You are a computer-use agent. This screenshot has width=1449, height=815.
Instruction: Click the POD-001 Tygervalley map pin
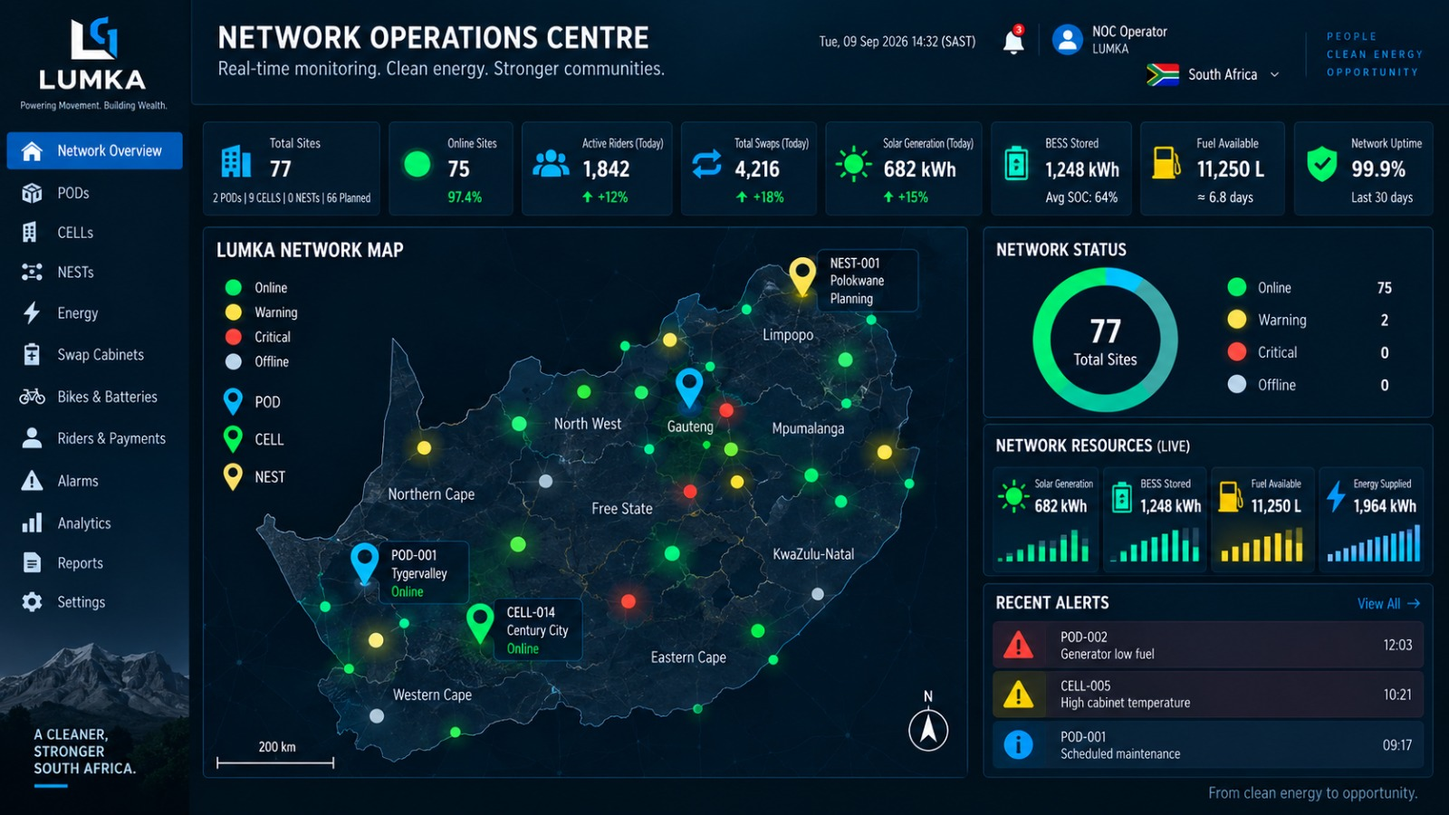coord(364,562)
